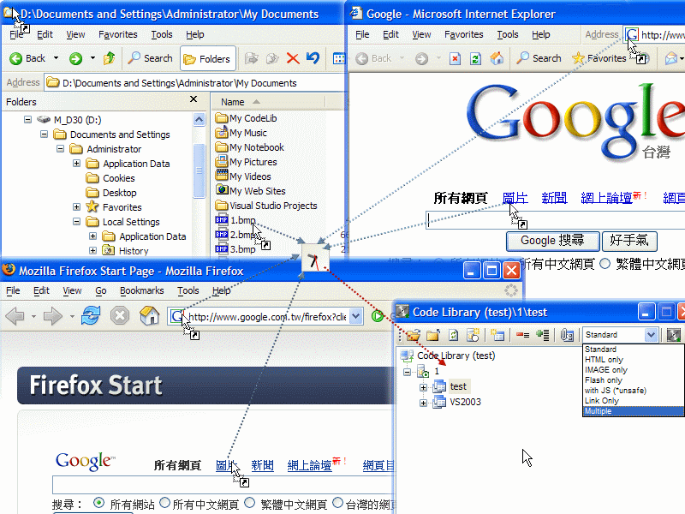Open the Bookmarks menu in Firefox

point(141,290)
